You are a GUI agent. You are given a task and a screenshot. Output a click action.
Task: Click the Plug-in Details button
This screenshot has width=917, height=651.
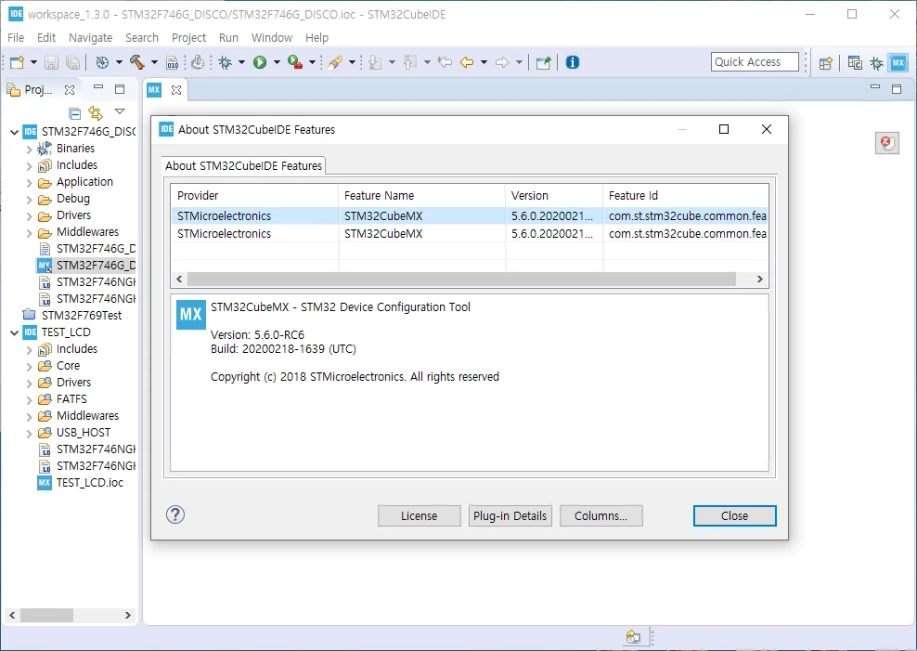tap(510, 516)
